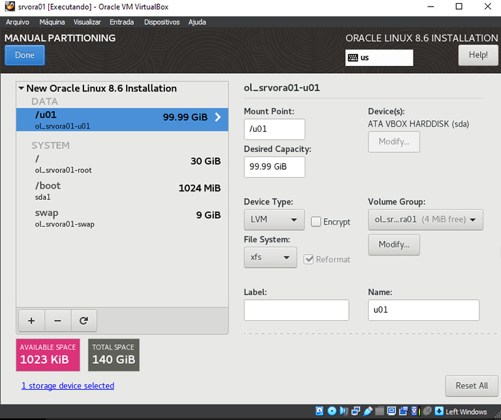Click the Done button
Image resolution: width=501 pixels, height=420 pixels.
click(x=25, y=55)
